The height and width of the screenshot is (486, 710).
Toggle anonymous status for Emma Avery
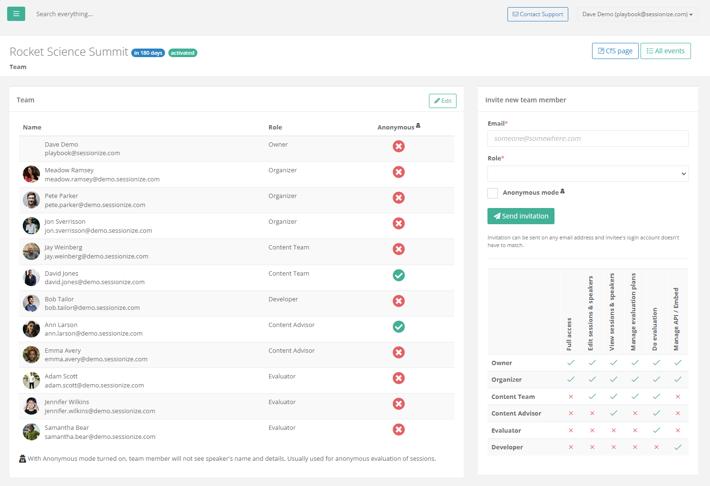coord(399,352)
